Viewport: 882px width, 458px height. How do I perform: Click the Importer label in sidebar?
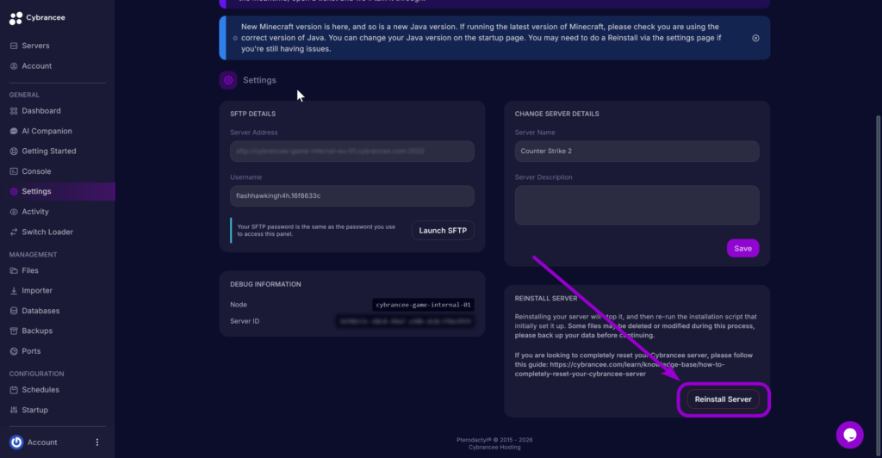(x=37, y=290)
